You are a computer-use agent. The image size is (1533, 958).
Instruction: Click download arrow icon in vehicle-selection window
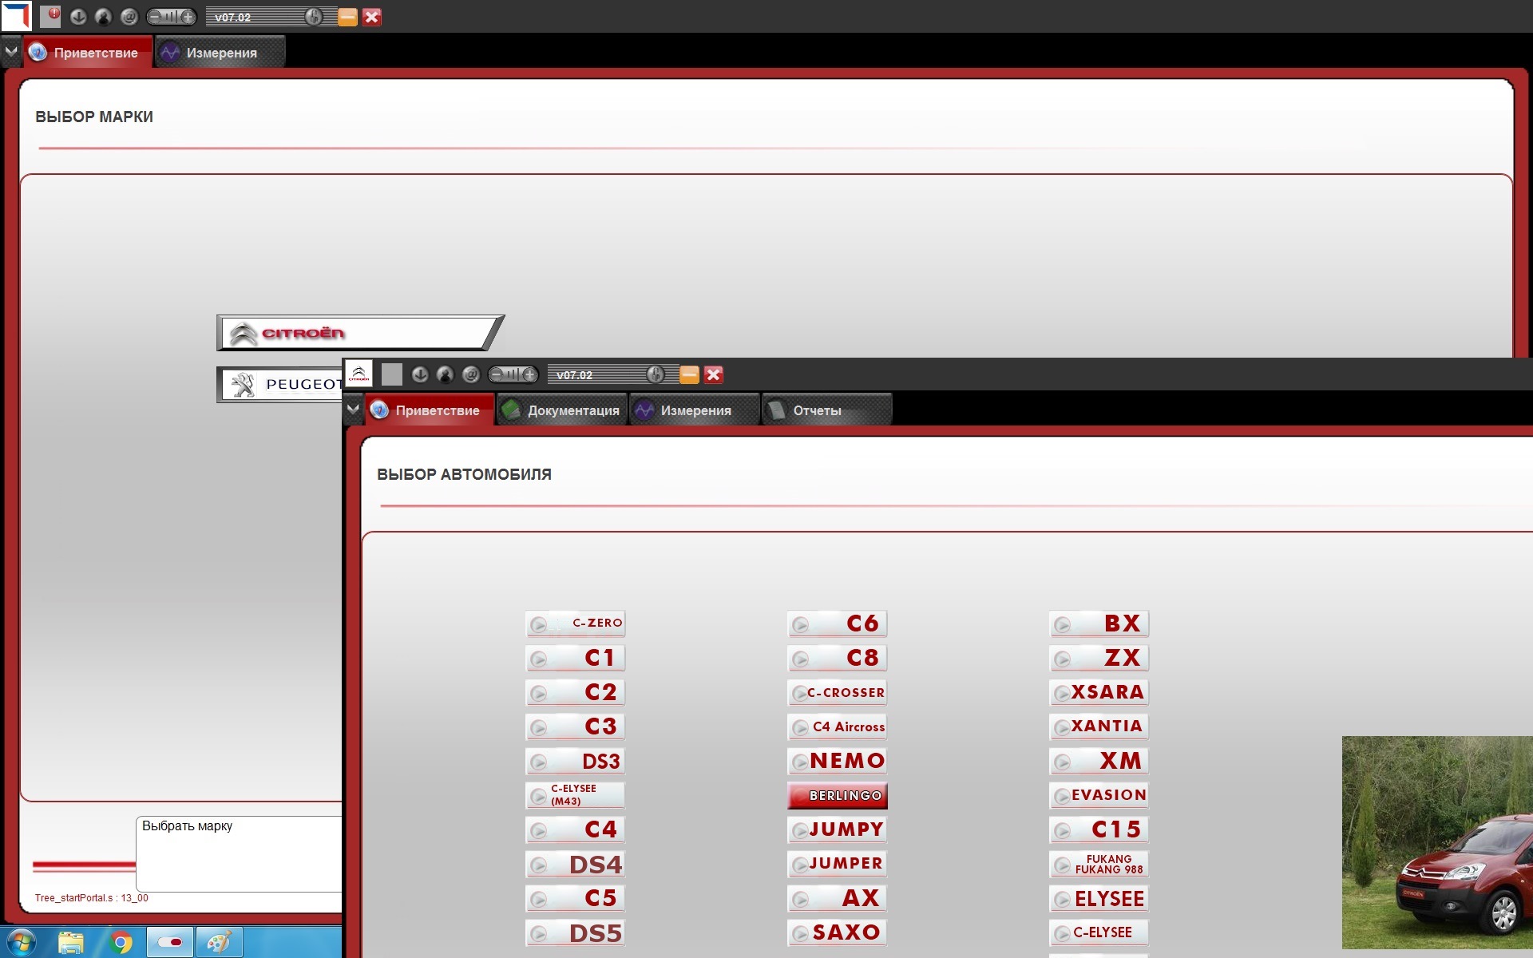(420, 374)
